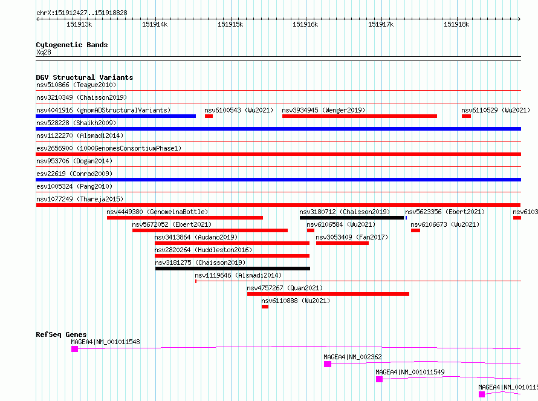Select the nsv953706 (Dogan2014) label
Image resolution: width=538 pixels, height=401 pixels.
pyautogui.click(x=74, y=161)
